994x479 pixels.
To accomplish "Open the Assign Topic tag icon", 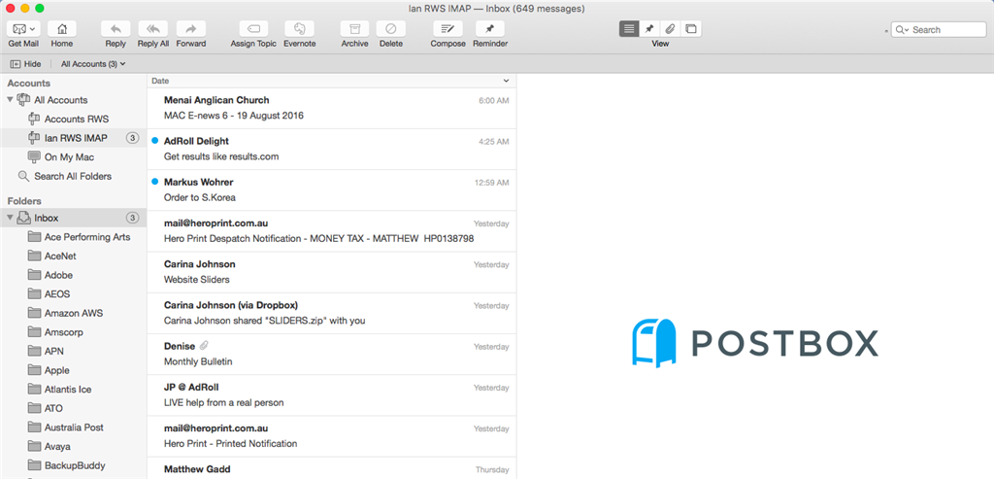I will 253,29.
